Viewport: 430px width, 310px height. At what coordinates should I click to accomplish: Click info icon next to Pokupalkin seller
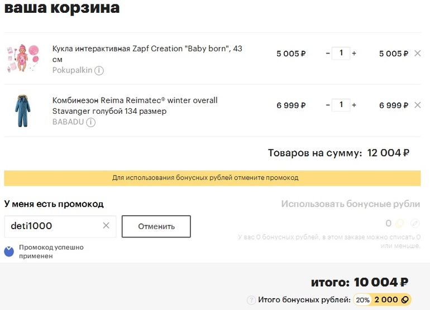pos(99,71)
